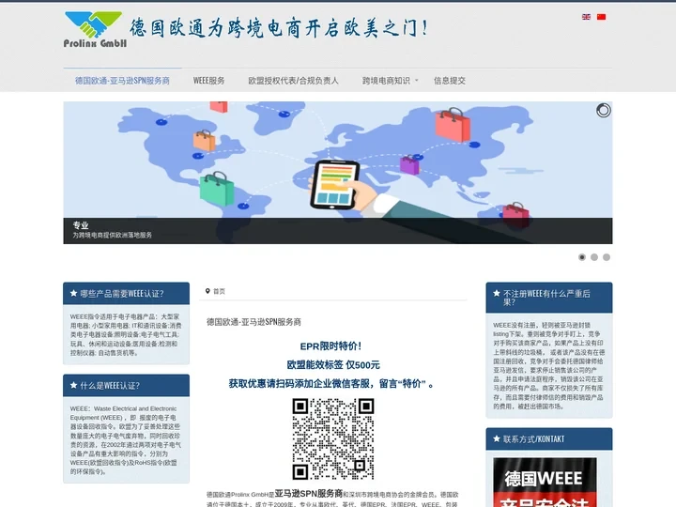The width and height of the screenshot is (676, 507).
Task: Click the bold 亚马逊SPN服务商 text in article
Action: [x=309, y=493]
